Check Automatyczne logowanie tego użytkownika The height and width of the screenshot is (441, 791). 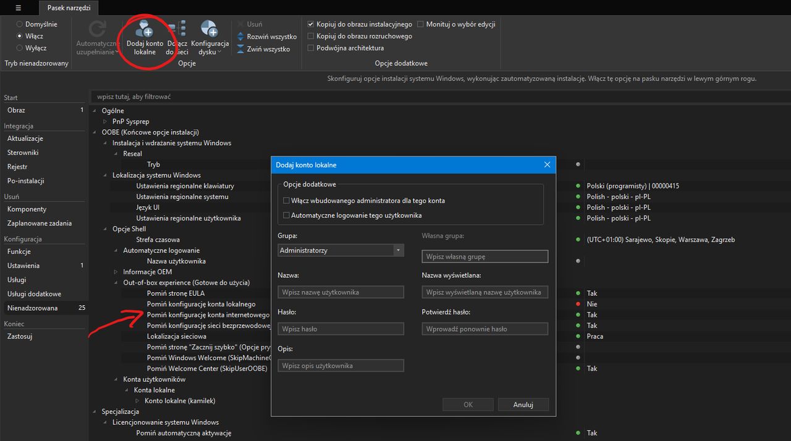pyautogui.click(x=286, y=216)
